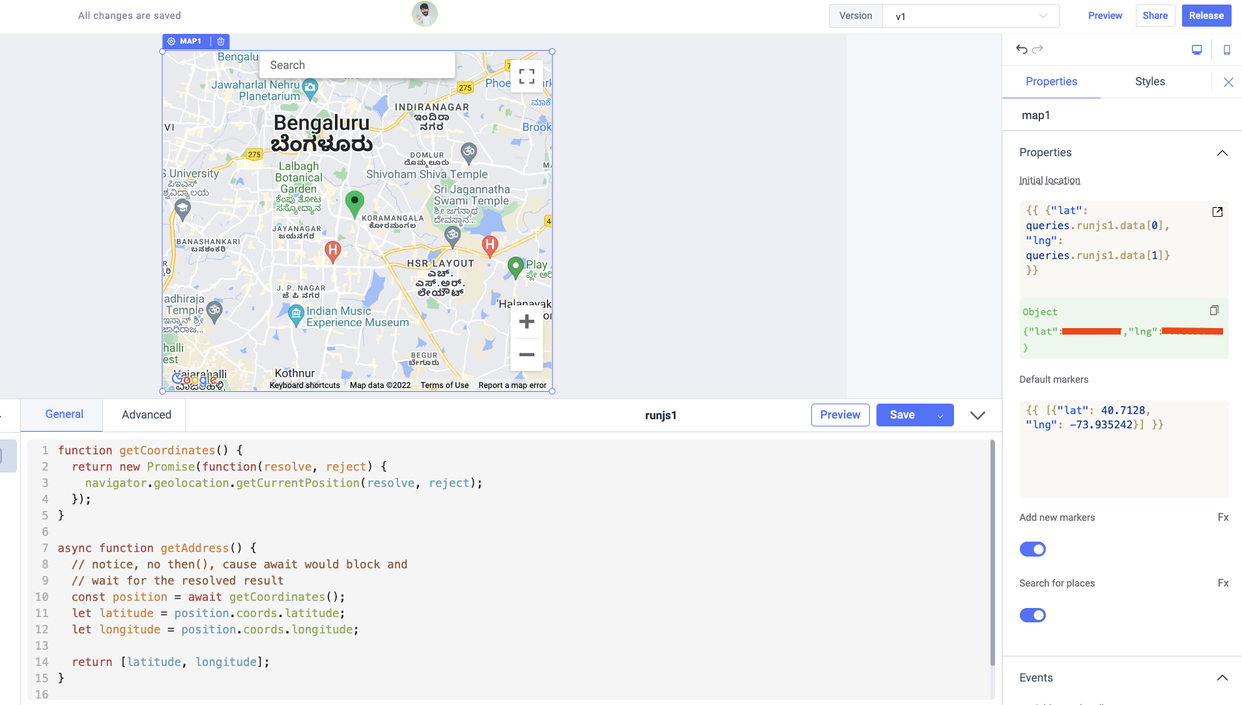Open the Version v1 dropdown

point(971,16)
